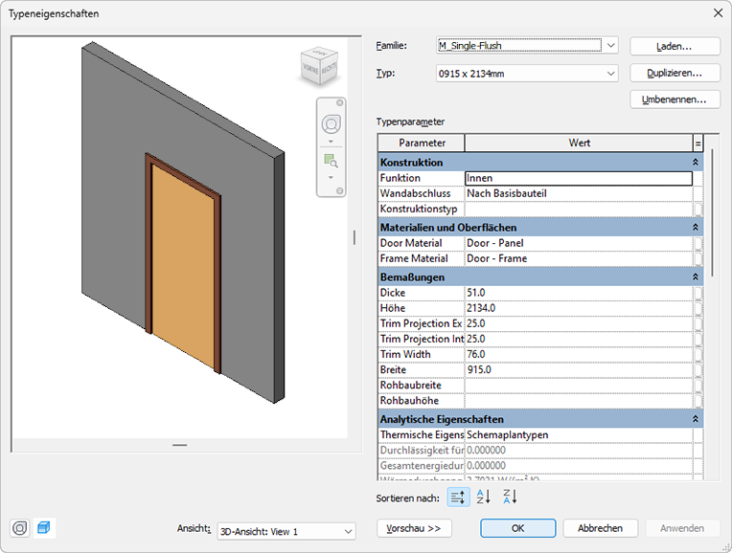This screenshot has width=732, height=553.
Task: Open the Familie dropdown M_Single-Flush
Action: click(x=527, y=46)
